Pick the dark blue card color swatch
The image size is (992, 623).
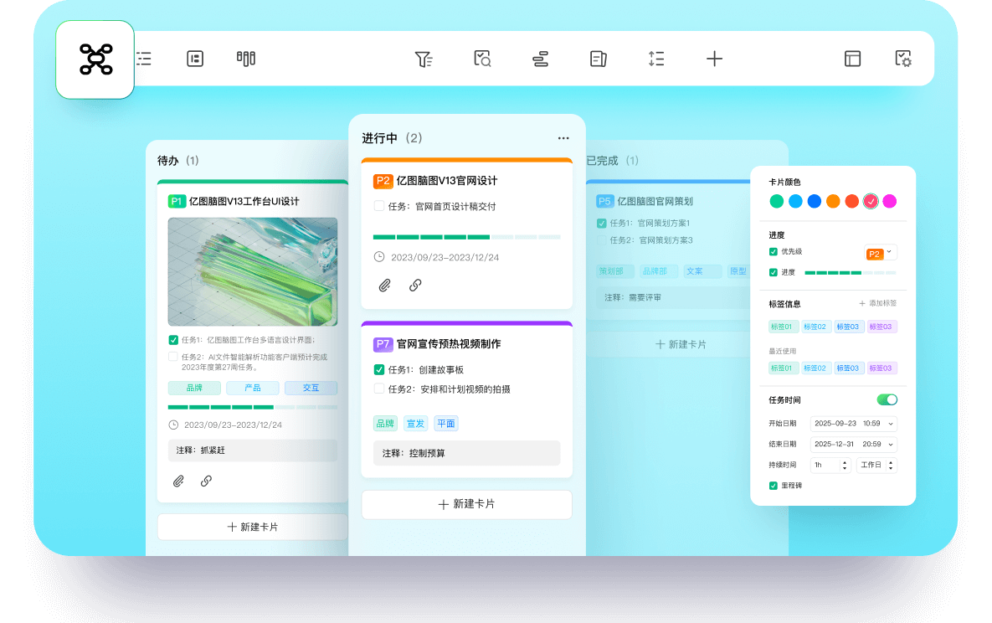click(x=815, y=201)
